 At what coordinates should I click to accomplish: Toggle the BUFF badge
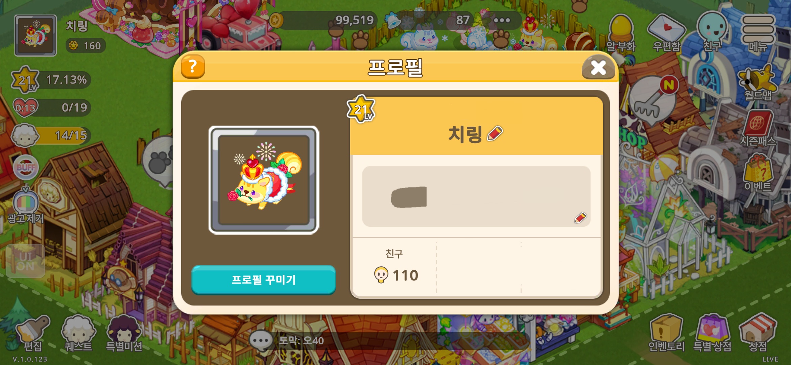click(26, 167)
